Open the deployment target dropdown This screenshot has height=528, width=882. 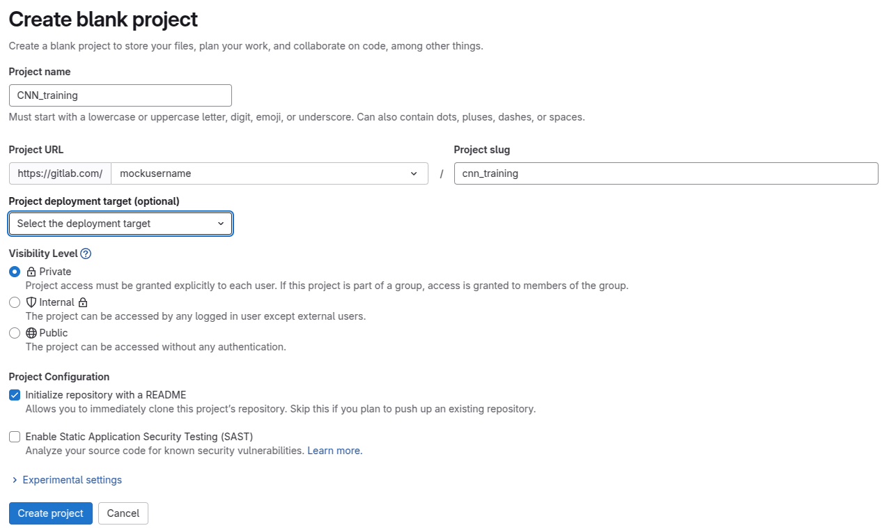[x=121, y=224]
